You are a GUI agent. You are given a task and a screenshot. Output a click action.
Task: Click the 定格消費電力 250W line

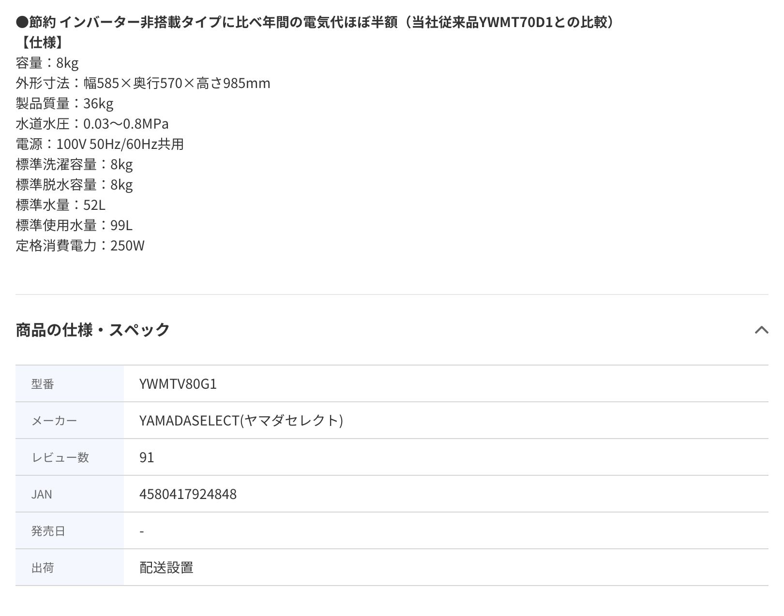click(x=80, y=246)
